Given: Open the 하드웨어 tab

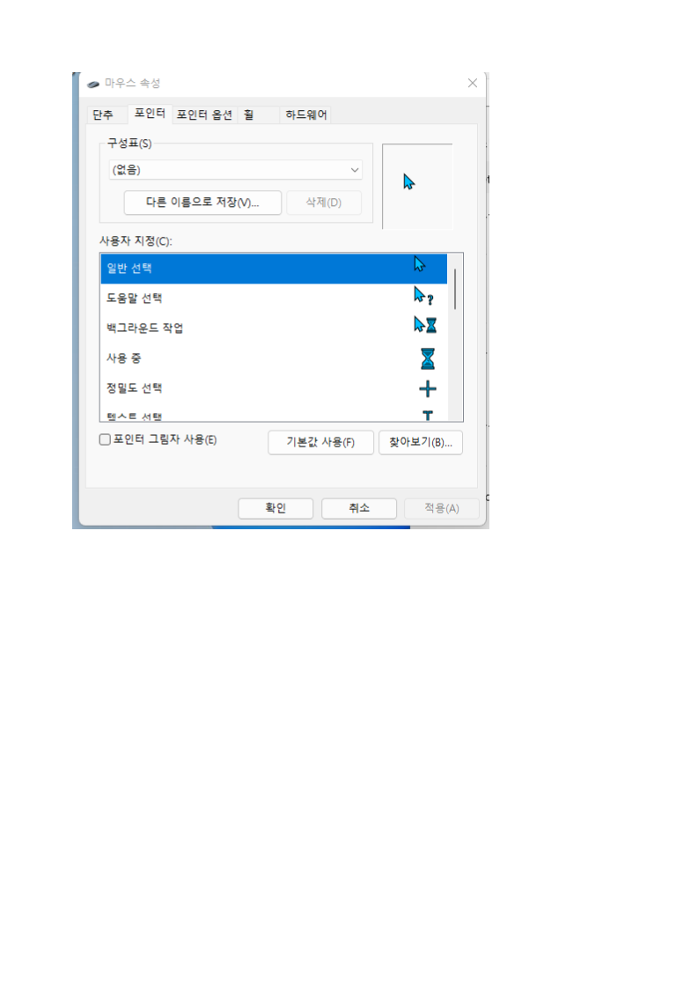Looking at the screenshot, I should pyautogui.click(x=306, y=114).
